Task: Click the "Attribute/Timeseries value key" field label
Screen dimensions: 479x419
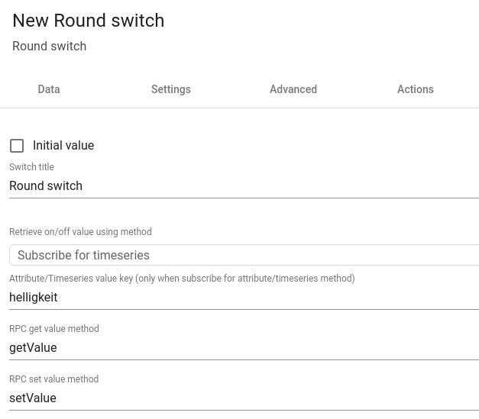Action: [182, 279]
